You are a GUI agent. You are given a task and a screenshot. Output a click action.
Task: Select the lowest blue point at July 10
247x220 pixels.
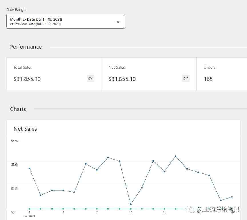pos(131,204)
